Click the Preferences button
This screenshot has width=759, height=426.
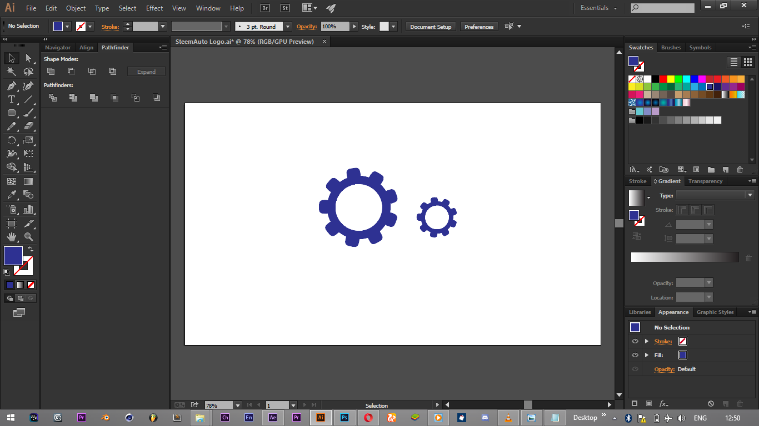[479, 27]
